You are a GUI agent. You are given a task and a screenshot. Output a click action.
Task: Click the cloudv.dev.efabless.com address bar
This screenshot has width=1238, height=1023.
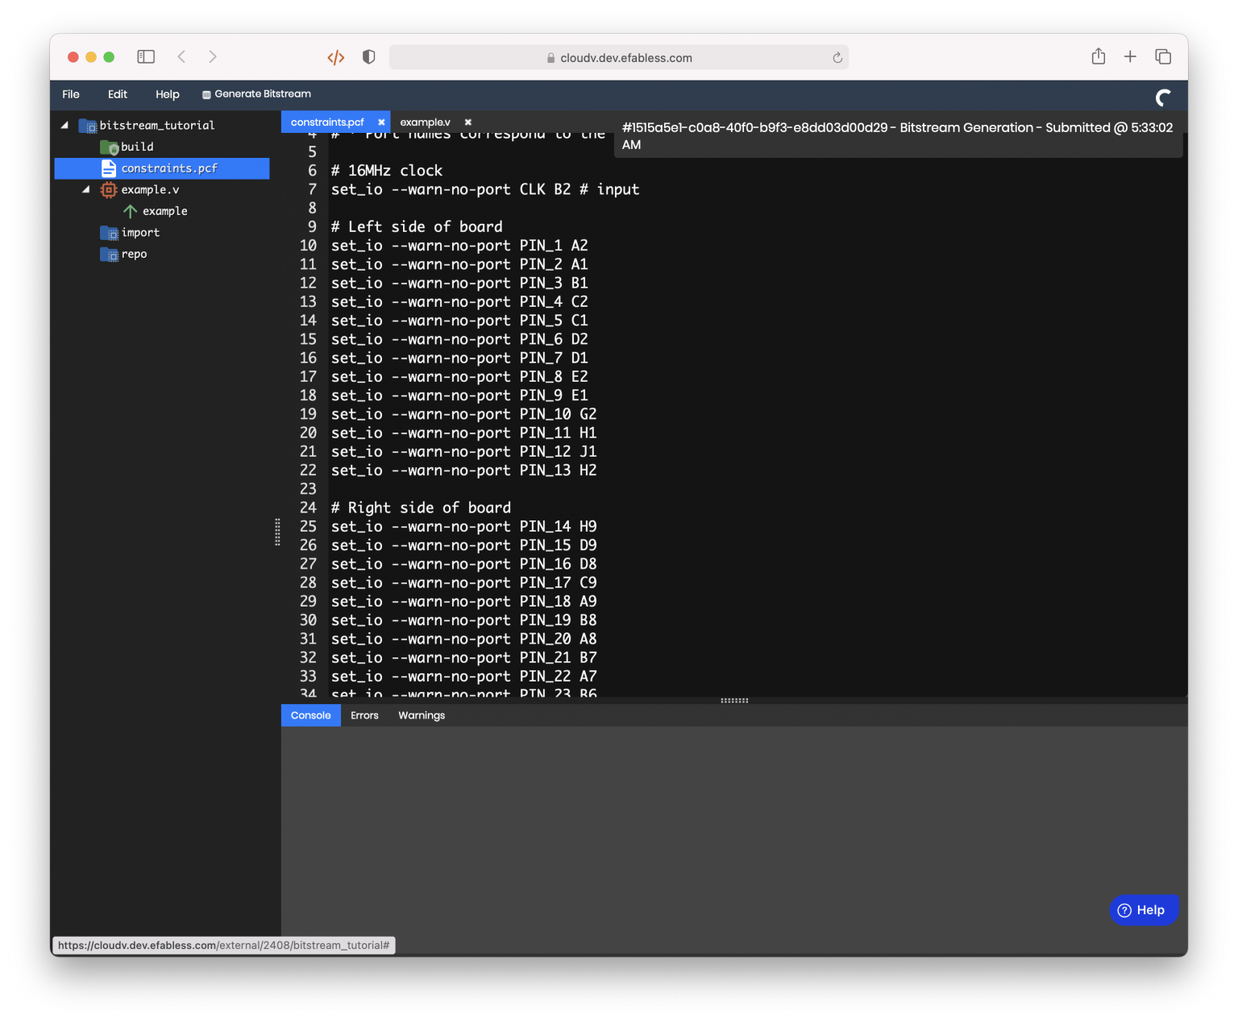618,57
